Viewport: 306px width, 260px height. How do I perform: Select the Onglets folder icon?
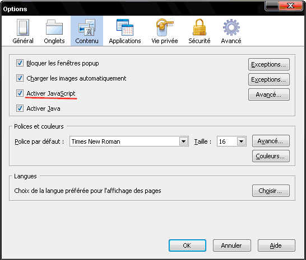point(54,27)
